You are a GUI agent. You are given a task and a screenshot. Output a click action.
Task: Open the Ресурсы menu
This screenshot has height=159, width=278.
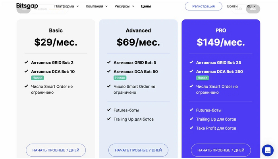124,6
